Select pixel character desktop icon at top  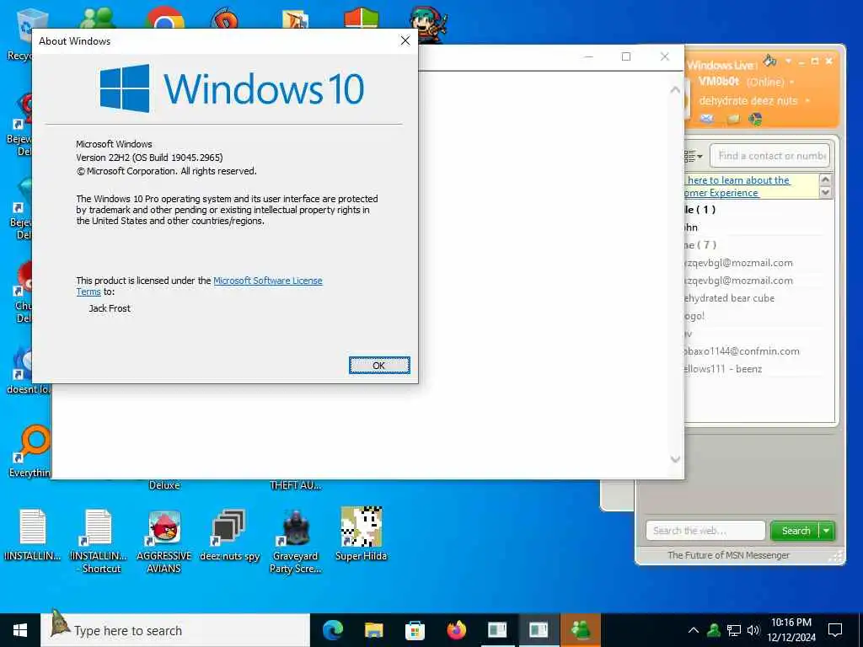(x=428, y=24)
